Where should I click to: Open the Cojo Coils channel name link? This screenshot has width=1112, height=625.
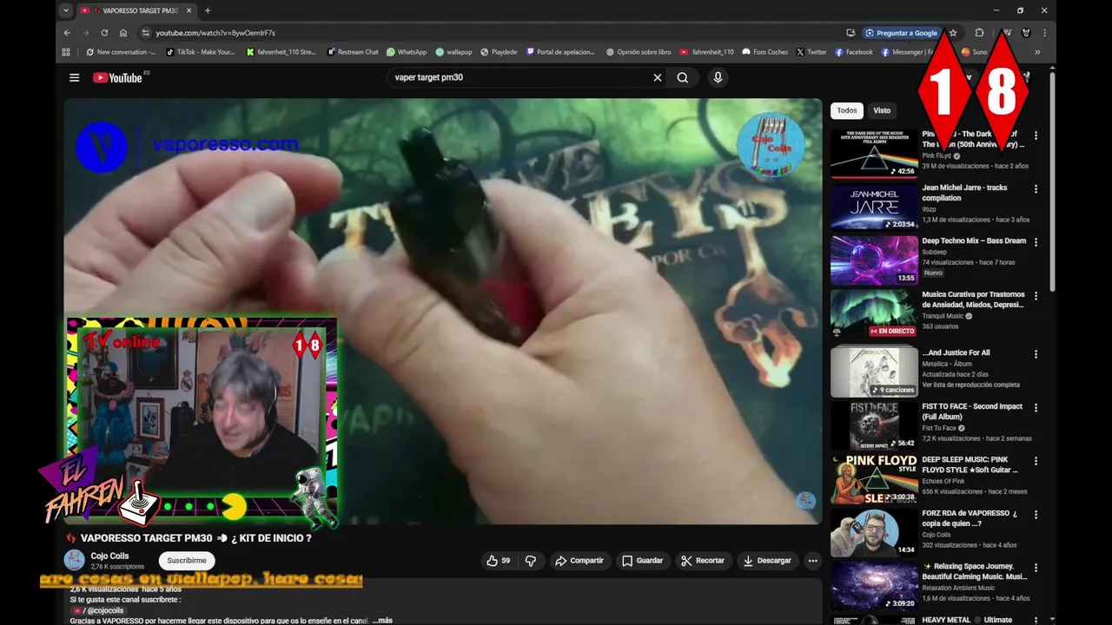pyautogui.click(x=109, y=556)
